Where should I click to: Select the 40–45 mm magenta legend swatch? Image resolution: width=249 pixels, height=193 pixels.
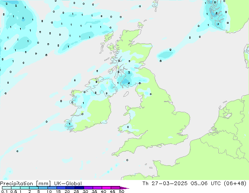click(106, 188)
